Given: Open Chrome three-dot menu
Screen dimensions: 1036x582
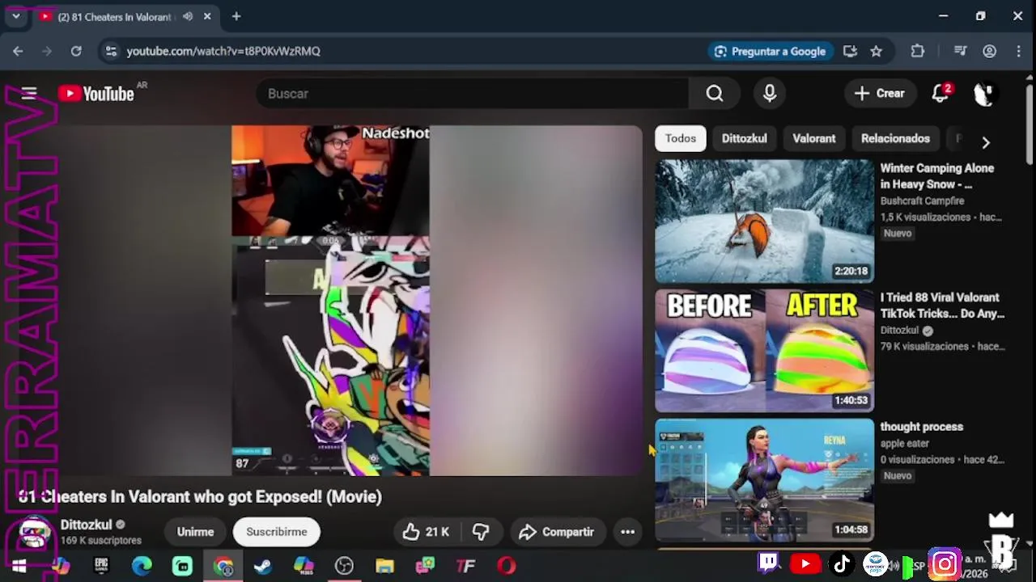Looking at the screenshot, I should coord(1018,51).
